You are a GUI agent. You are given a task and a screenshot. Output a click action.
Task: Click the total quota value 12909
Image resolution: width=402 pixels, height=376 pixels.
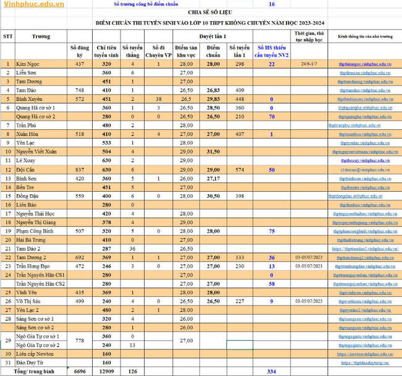pos(106,372)
